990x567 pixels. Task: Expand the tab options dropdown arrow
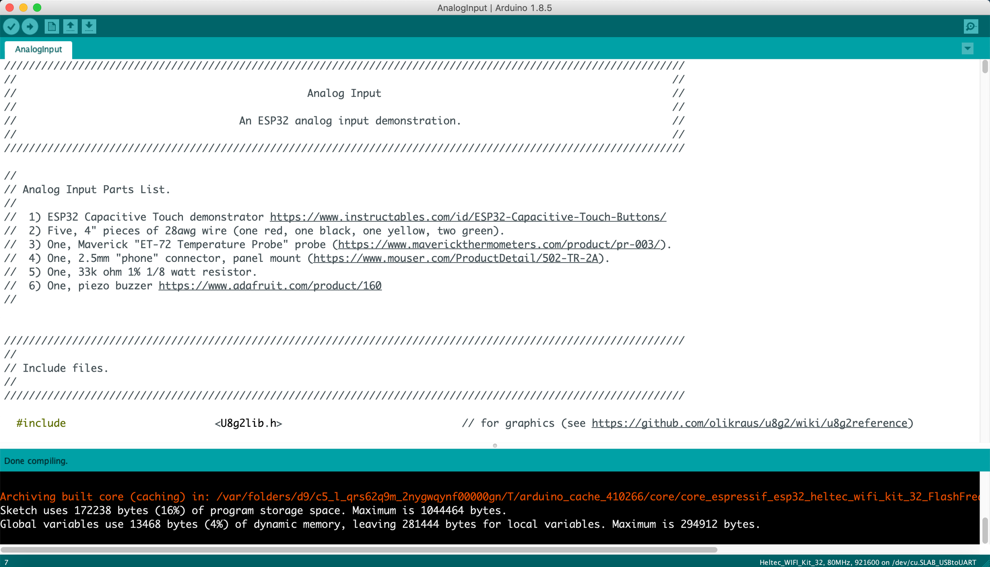[x=967, y=49]
